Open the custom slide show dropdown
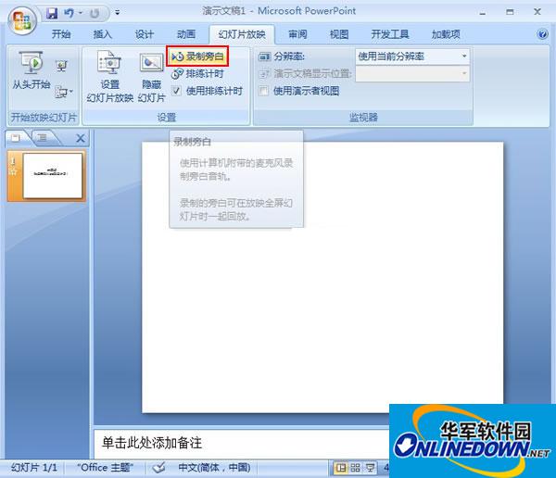Screen dimensions: 556x478 (64, 92)
